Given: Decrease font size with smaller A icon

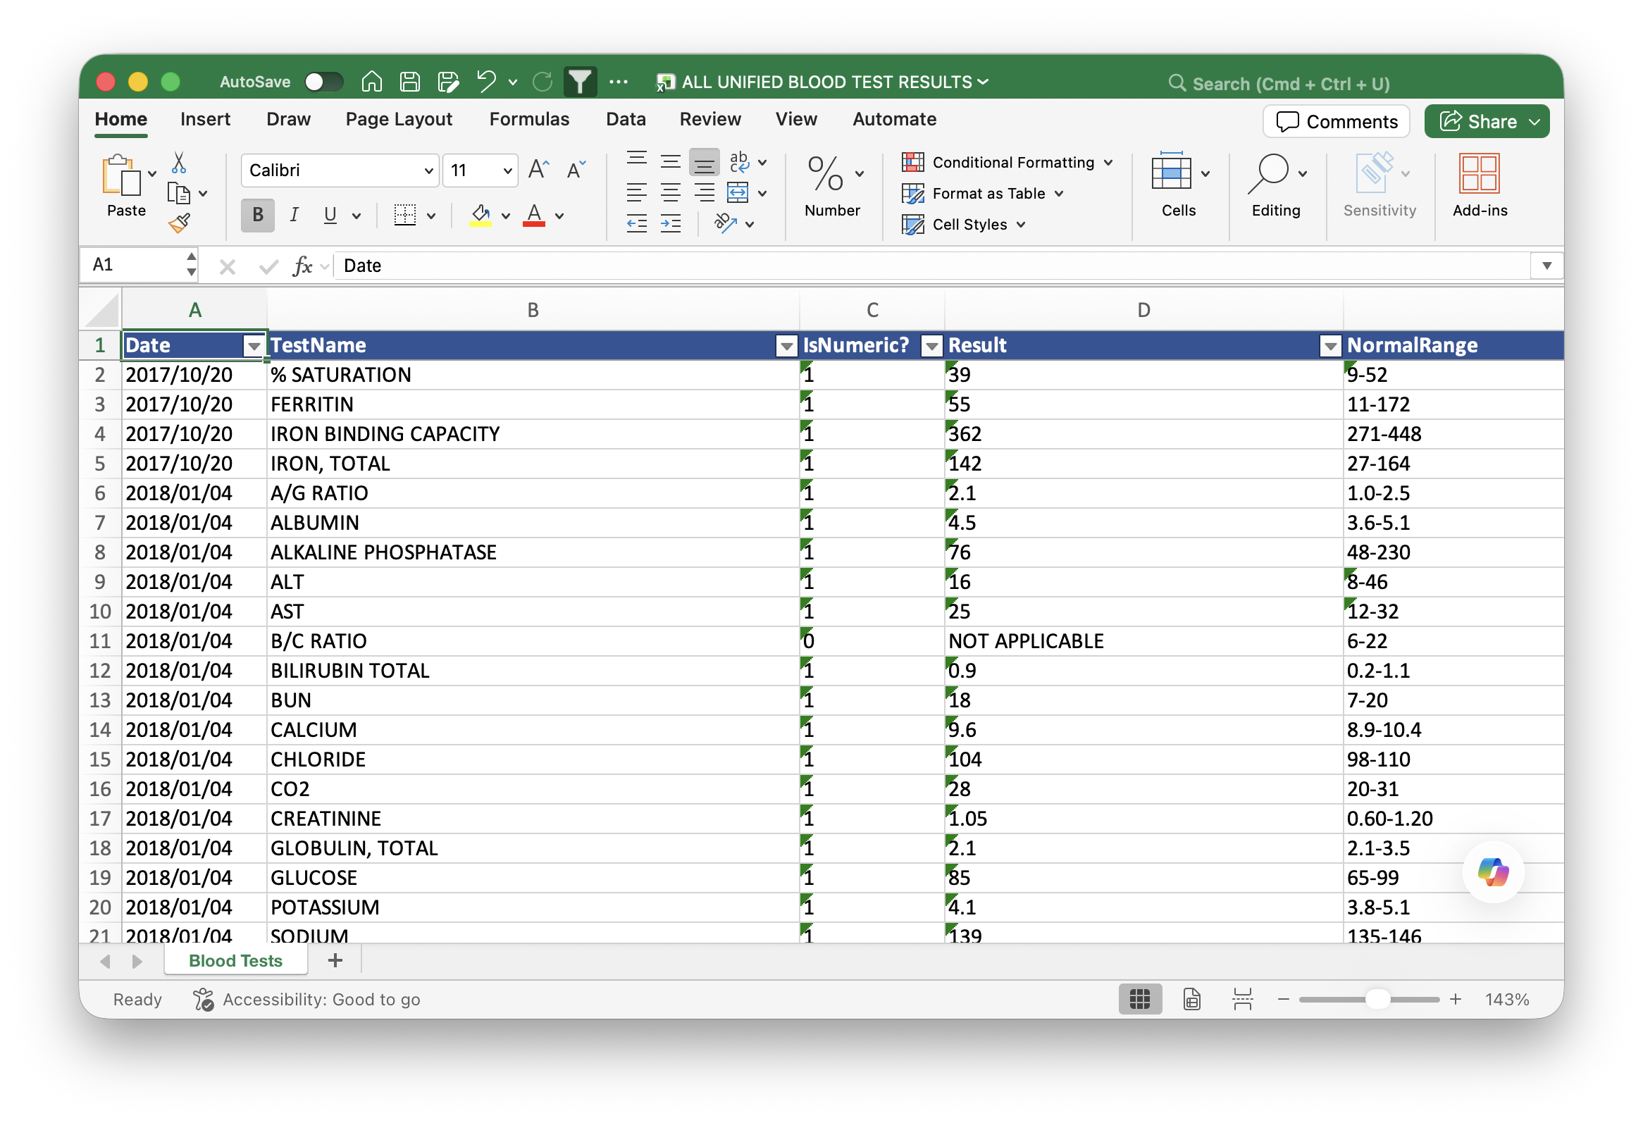Looking at the screenshot, I should pos(577,170).
